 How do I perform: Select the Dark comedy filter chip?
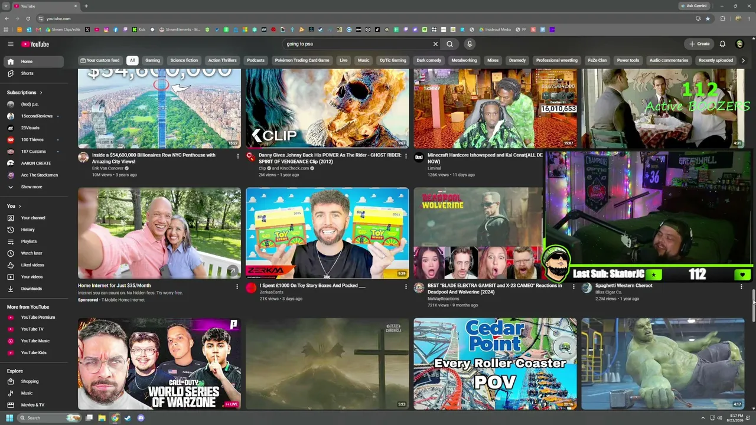[x=429, y=60]
